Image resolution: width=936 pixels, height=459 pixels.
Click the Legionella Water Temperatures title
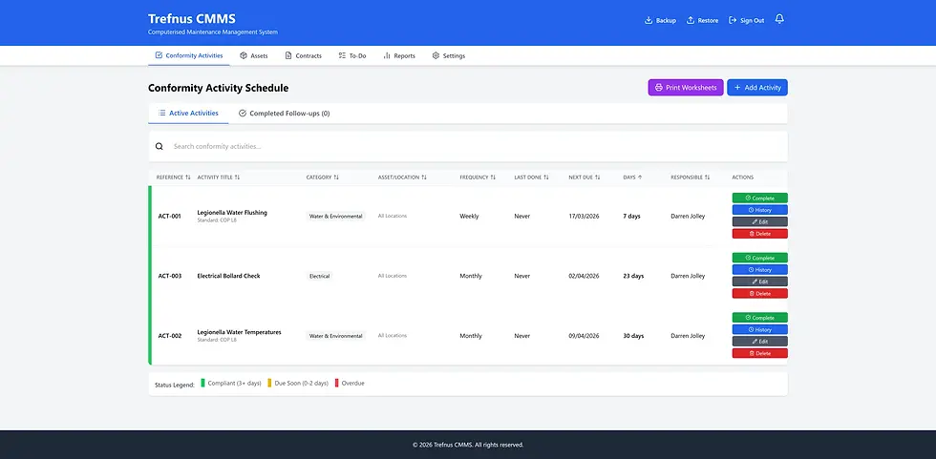(240, 332)
